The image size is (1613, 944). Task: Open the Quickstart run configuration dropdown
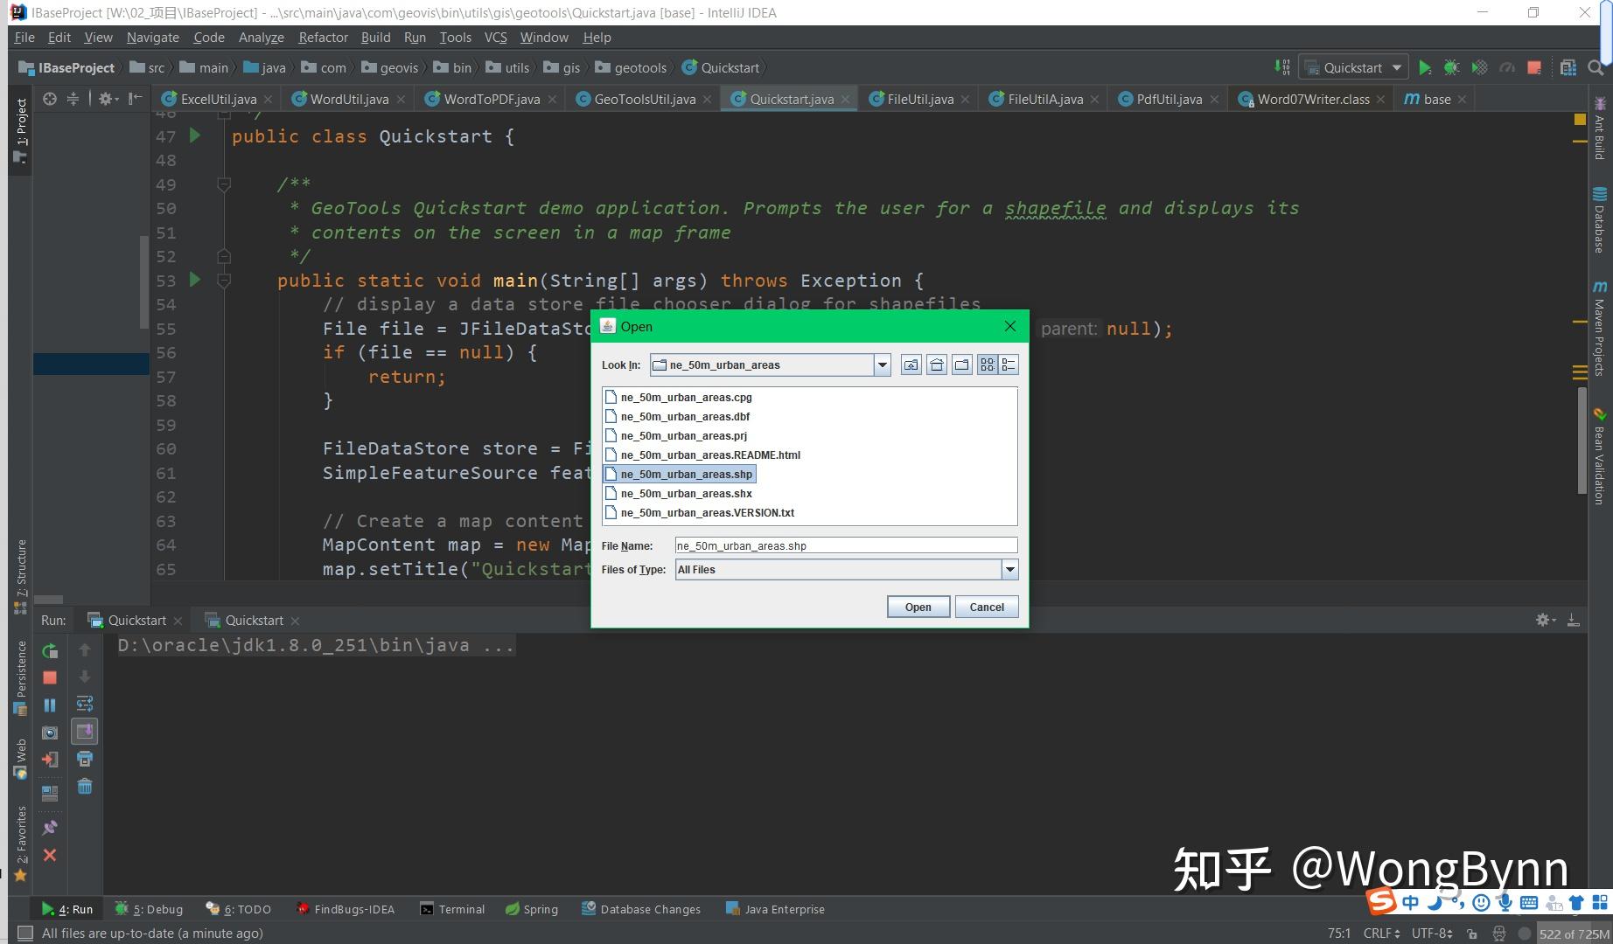pyautogui.click(x=1397, y=67)
